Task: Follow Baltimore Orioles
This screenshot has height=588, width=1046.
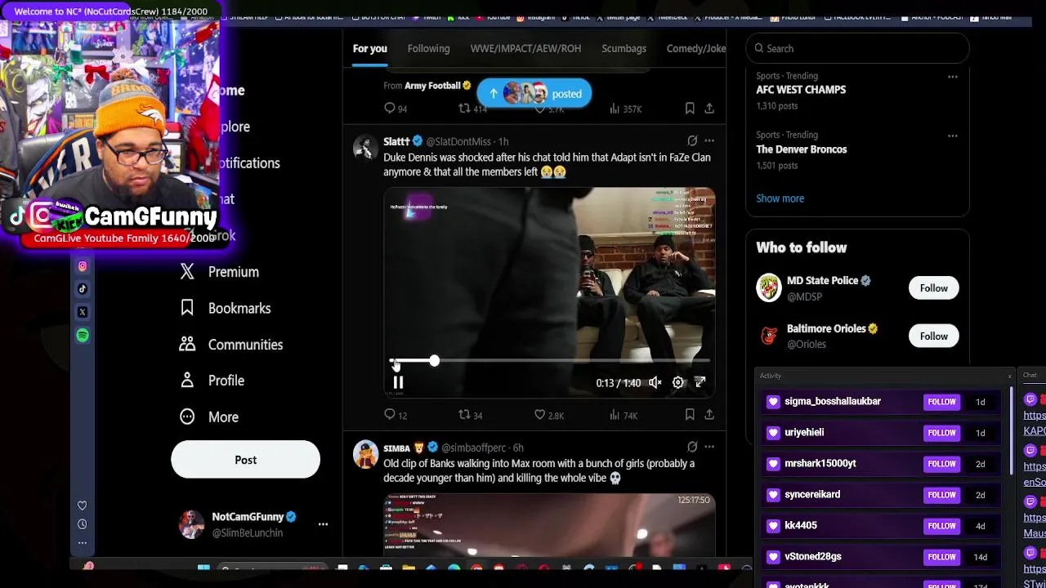Action: tap(933, 336)
